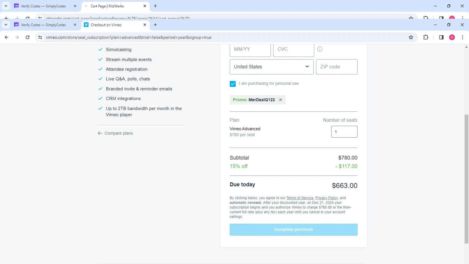Open new tab in Vimeo window
This screenshot has height=264, width=469.
[x=155, y=25]
